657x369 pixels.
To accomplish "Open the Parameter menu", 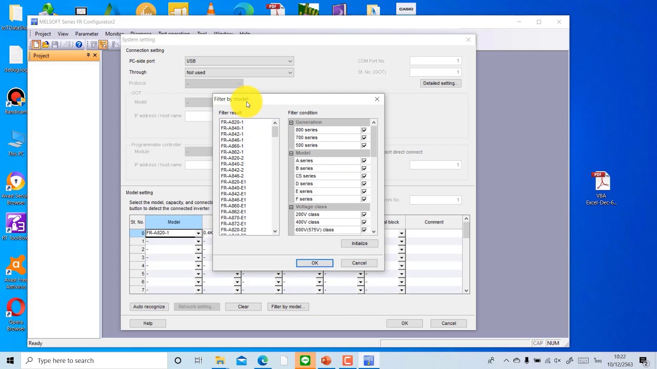I will 87,34.
